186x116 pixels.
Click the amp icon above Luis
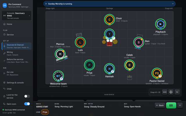(79, 35)
